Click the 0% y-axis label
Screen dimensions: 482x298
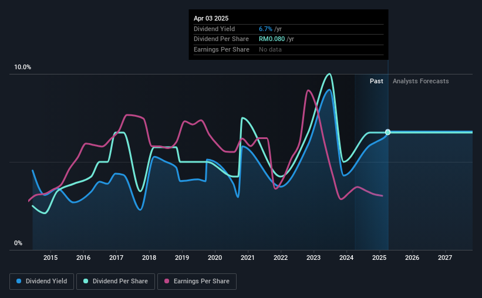click(x=18, y=243)
